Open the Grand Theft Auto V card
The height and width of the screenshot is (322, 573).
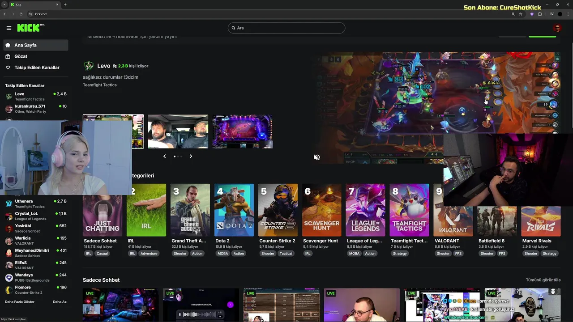[190, 210]
